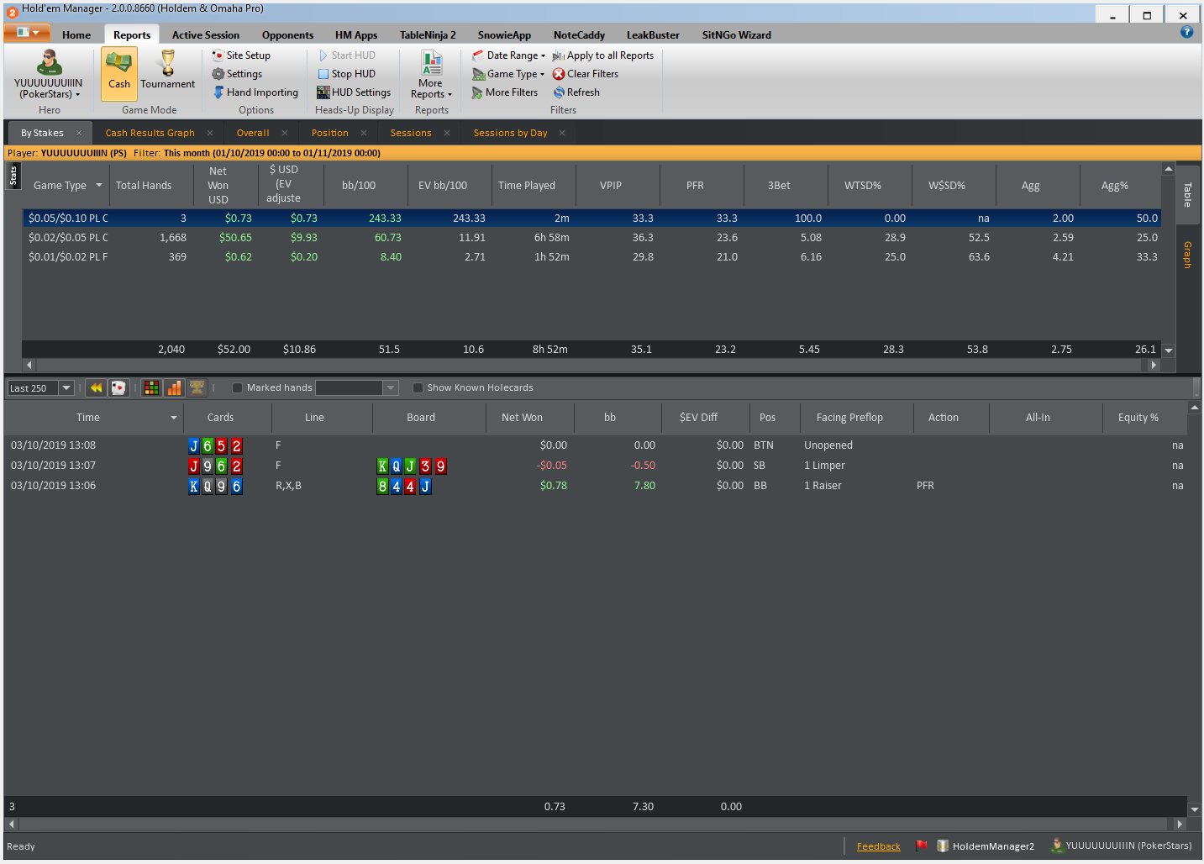Switch to Table side view
The width and height of the screenshot is (1204, 864).
pos(1187,195)
